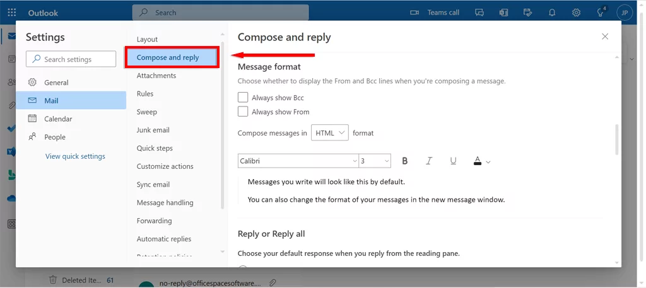Click the font color A icon
The width and height of the screenshot is (646, 288).
pyautogui.click(x=478, y=161)
